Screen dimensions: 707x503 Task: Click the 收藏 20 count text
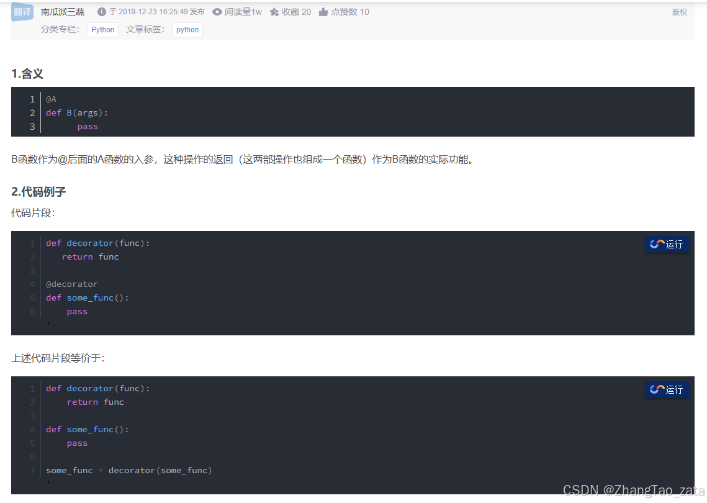pyautogui.click(x=297, y=12)
